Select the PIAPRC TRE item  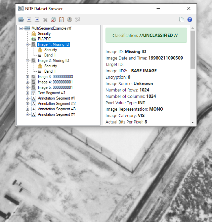[44, 39]
